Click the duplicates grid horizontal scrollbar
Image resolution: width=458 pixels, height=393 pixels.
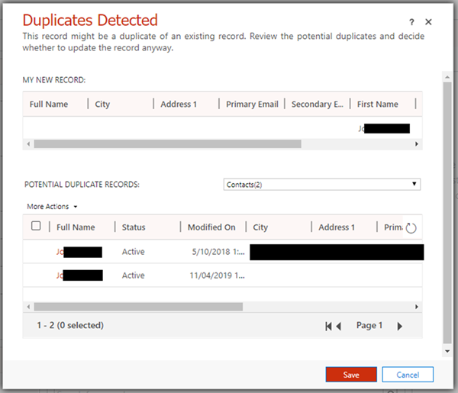pos(137,306)
